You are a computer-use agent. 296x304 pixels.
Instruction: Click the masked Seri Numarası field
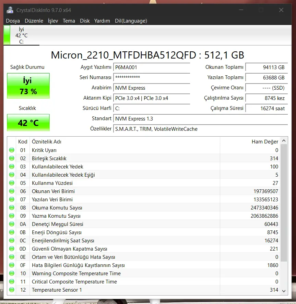pyautogui.click(x=152, y=78)
